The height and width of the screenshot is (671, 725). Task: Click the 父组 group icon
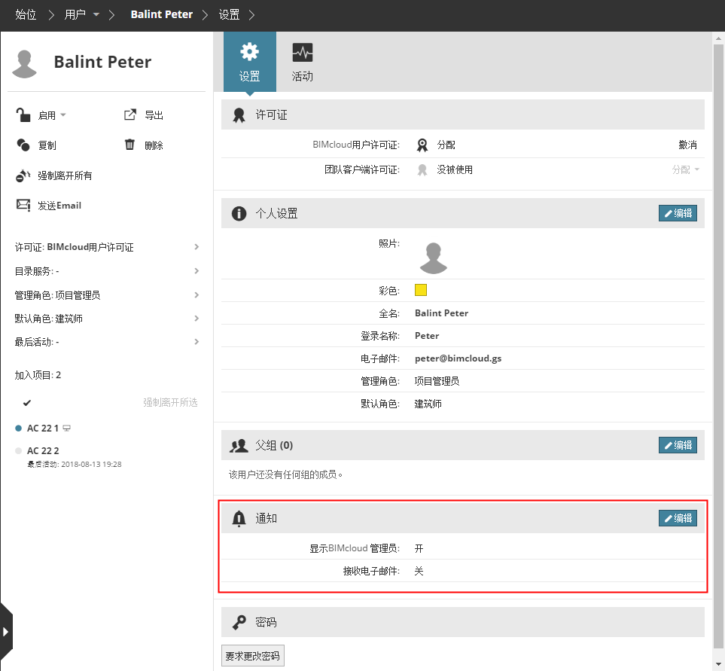click(239, 446)
